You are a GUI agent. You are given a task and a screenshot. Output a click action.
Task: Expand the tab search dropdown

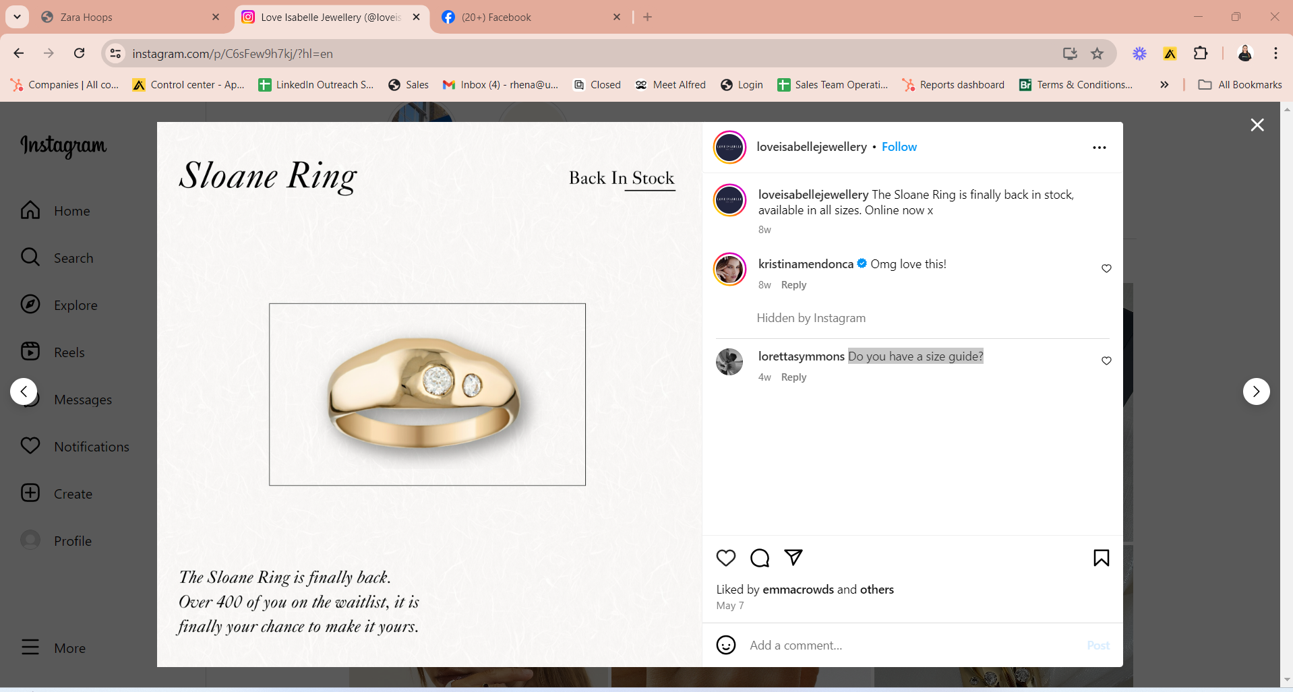[x=17, y=17]
